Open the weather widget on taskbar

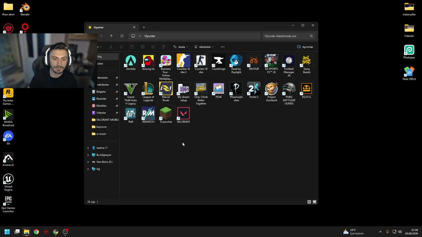(x=353, y=232)
